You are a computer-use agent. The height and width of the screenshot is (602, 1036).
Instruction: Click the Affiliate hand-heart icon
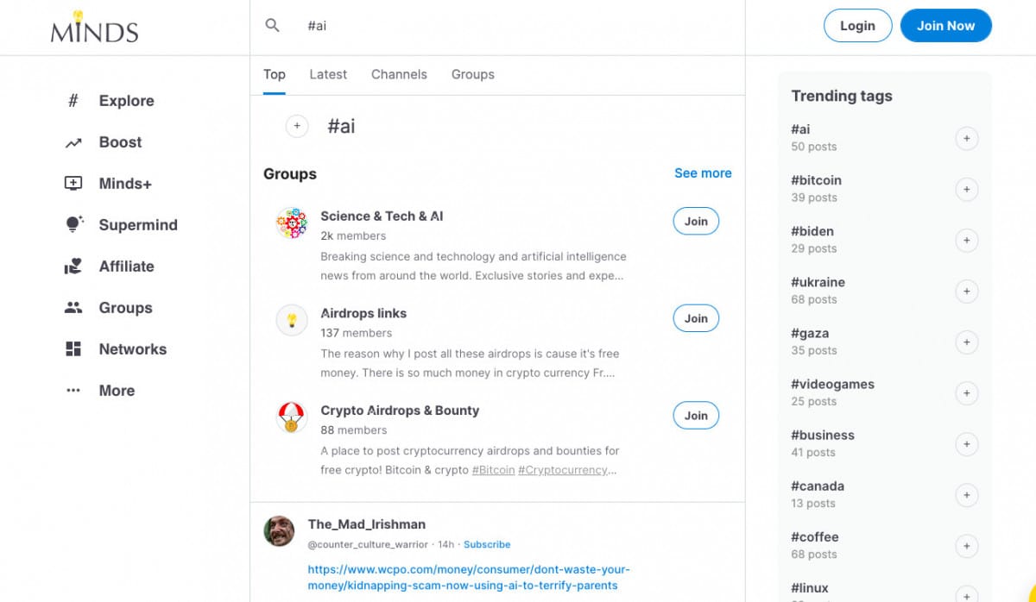coord(73,267)
